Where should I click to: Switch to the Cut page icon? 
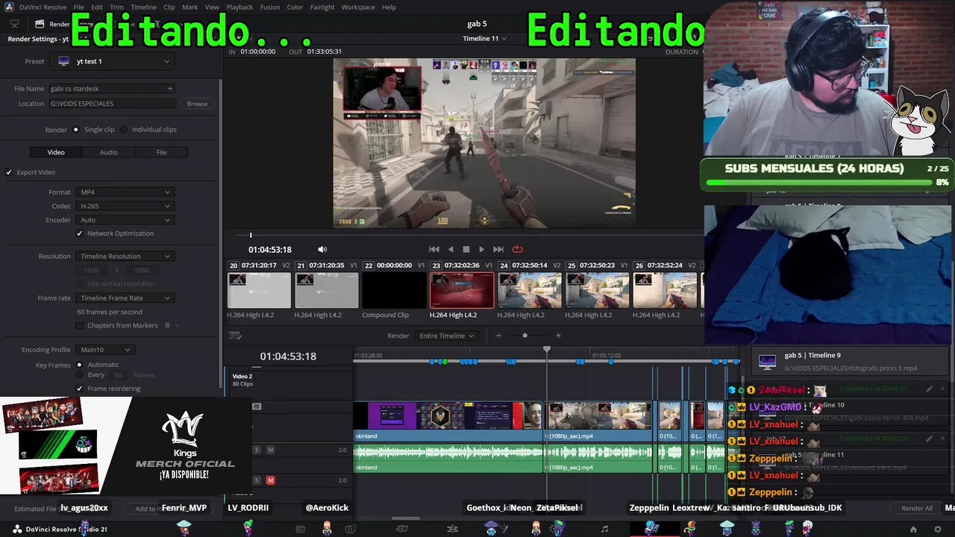401,530
